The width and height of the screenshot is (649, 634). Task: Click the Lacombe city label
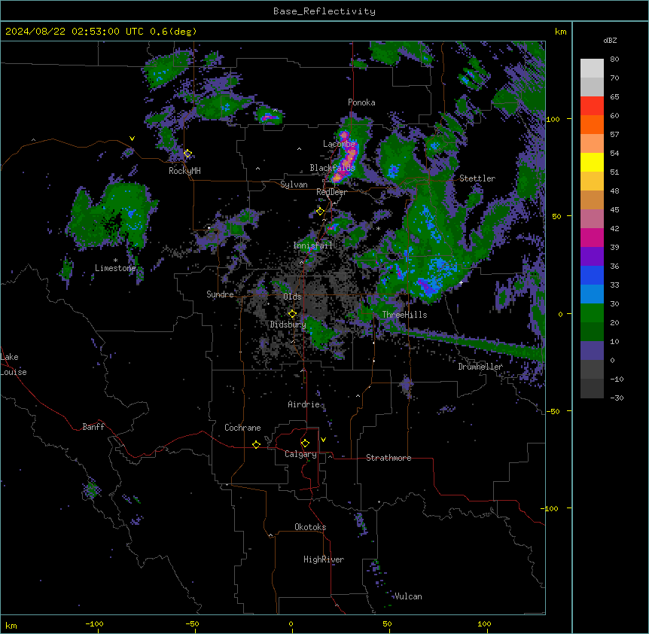(x=339, y=144)
